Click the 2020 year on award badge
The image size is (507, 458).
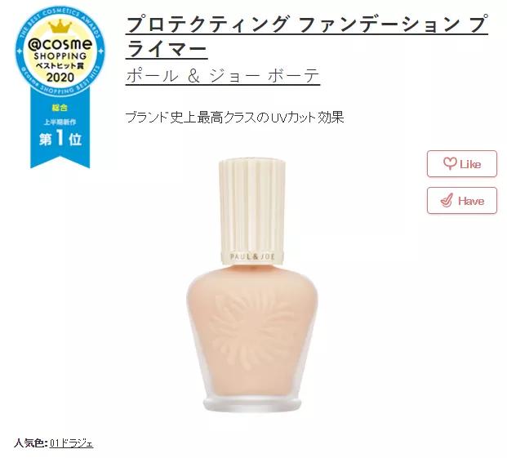click(60, 78)
